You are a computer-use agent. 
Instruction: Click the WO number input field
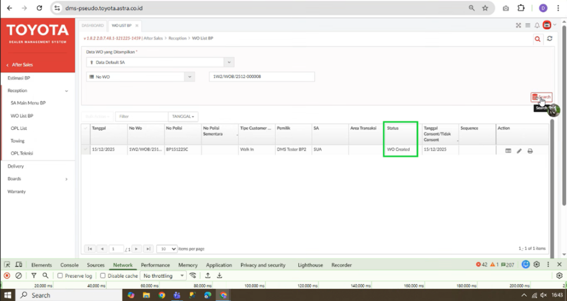tap(261, 77)
